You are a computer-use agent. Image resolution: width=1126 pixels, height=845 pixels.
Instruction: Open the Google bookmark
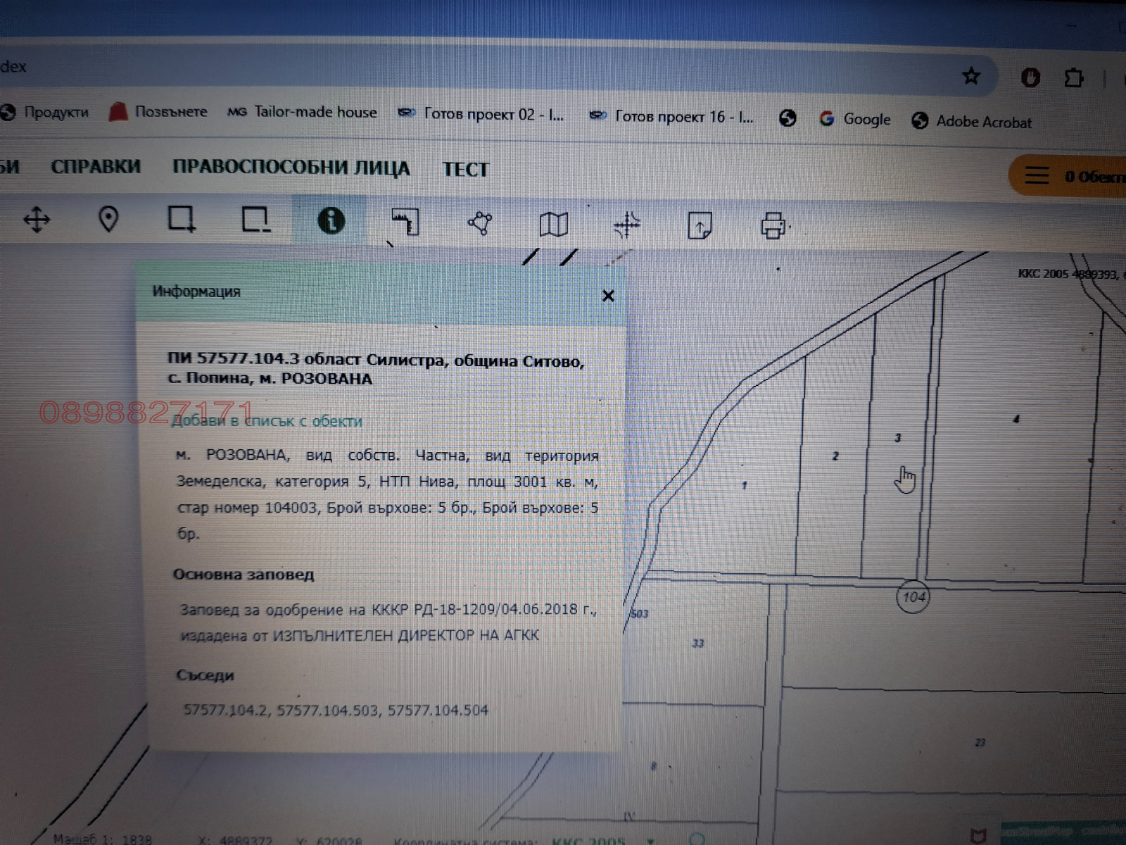tap(855, 119)
